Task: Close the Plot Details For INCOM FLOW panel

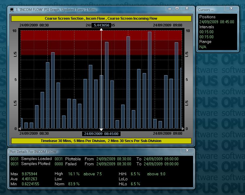Action: 187,151
